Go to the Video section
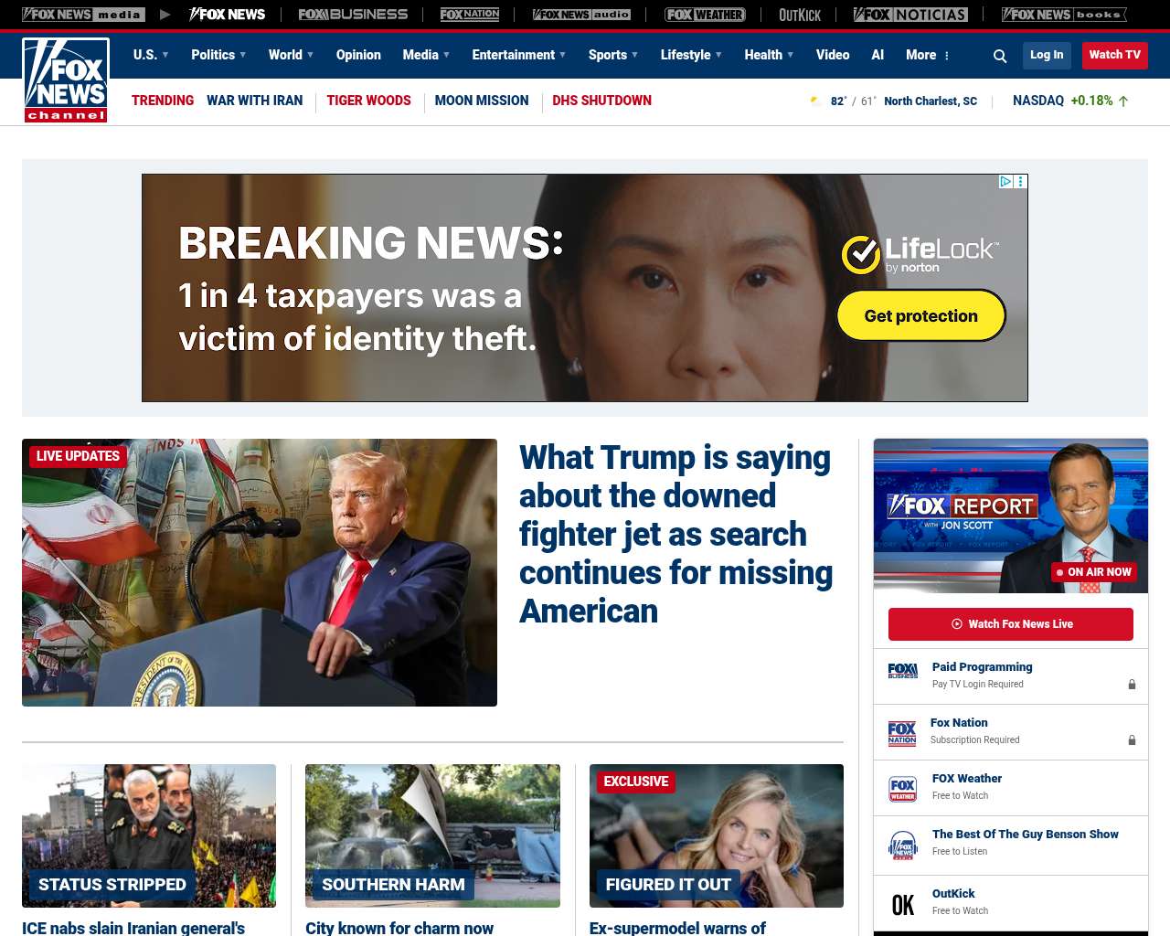 click(833, 55)
